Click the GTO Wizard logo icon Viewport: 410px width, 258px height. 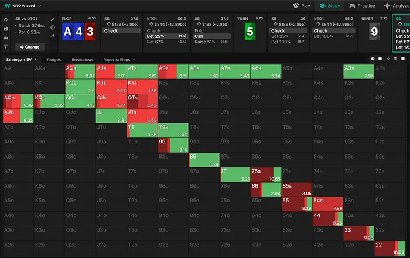click(x=6, y=5)
